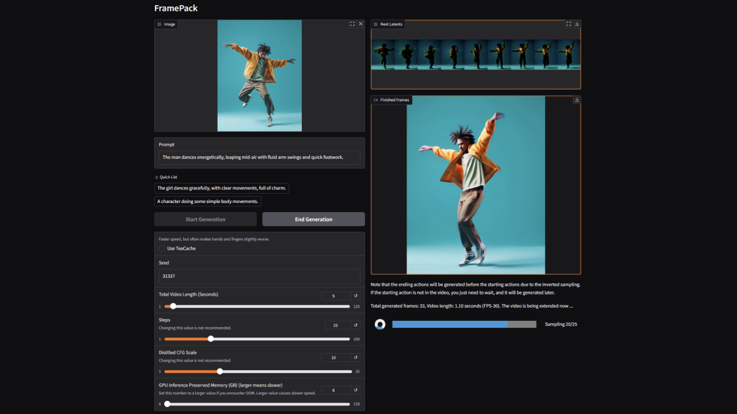Enable the Use TeaCache checkbox
The image size is (737, 414).
pos(162,248)
